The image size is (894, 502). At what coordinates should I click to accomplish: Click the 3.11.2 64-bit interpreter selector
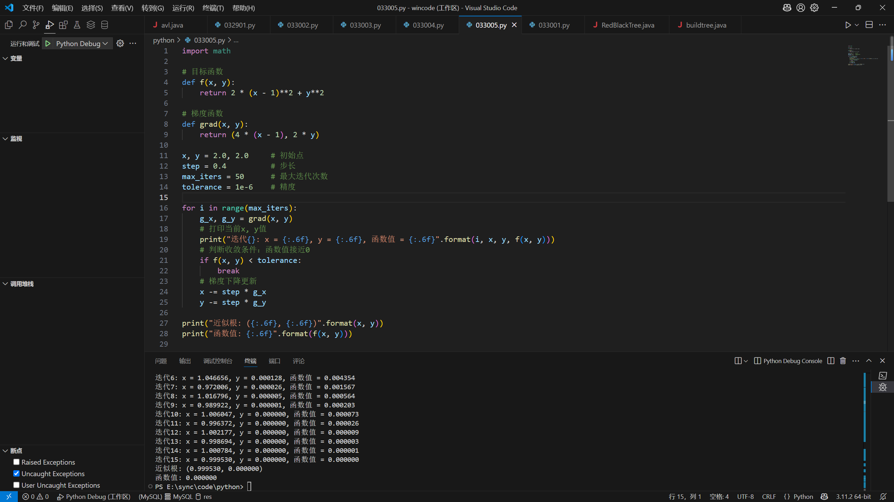[853, 496]
